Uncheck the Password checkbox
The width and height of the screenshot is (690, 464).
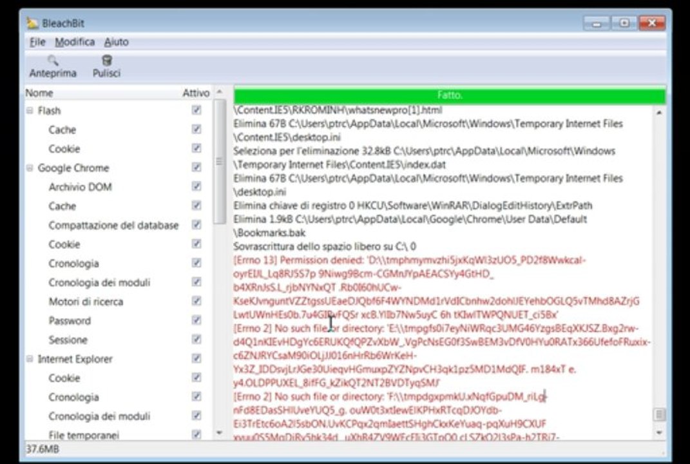pos(196,320)
